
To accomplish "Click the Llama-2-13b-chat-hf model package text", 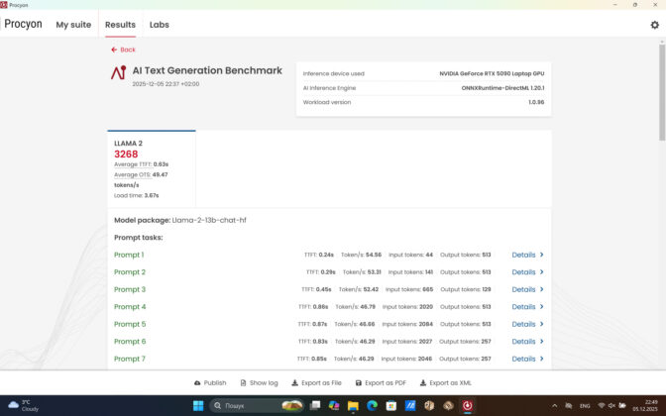I will 209,220.
